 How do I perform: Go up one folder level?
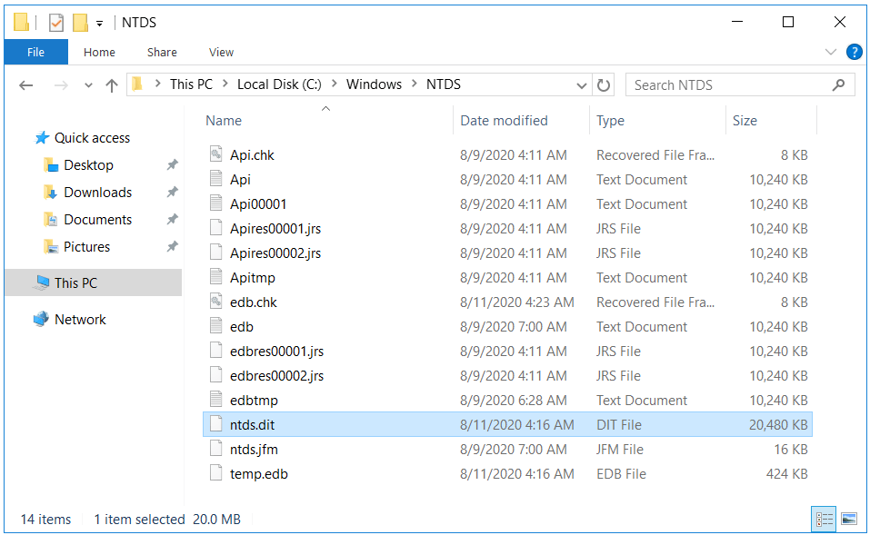tap(112, 85)
